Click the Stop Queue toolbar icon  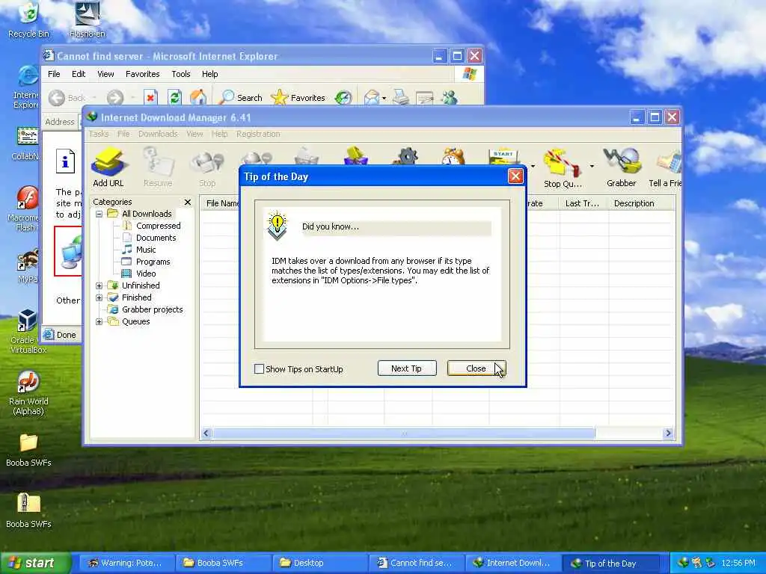coord(563,167)
